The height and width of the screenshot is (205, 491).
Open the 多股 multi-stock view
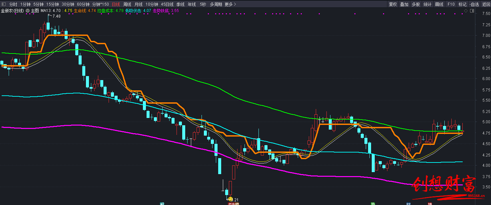(x=416, y=4)
